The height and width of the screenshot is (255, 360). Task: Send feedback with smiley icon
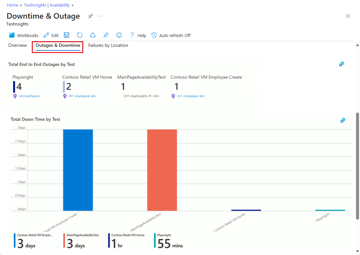pyautogui.click(x=119, y=35)
